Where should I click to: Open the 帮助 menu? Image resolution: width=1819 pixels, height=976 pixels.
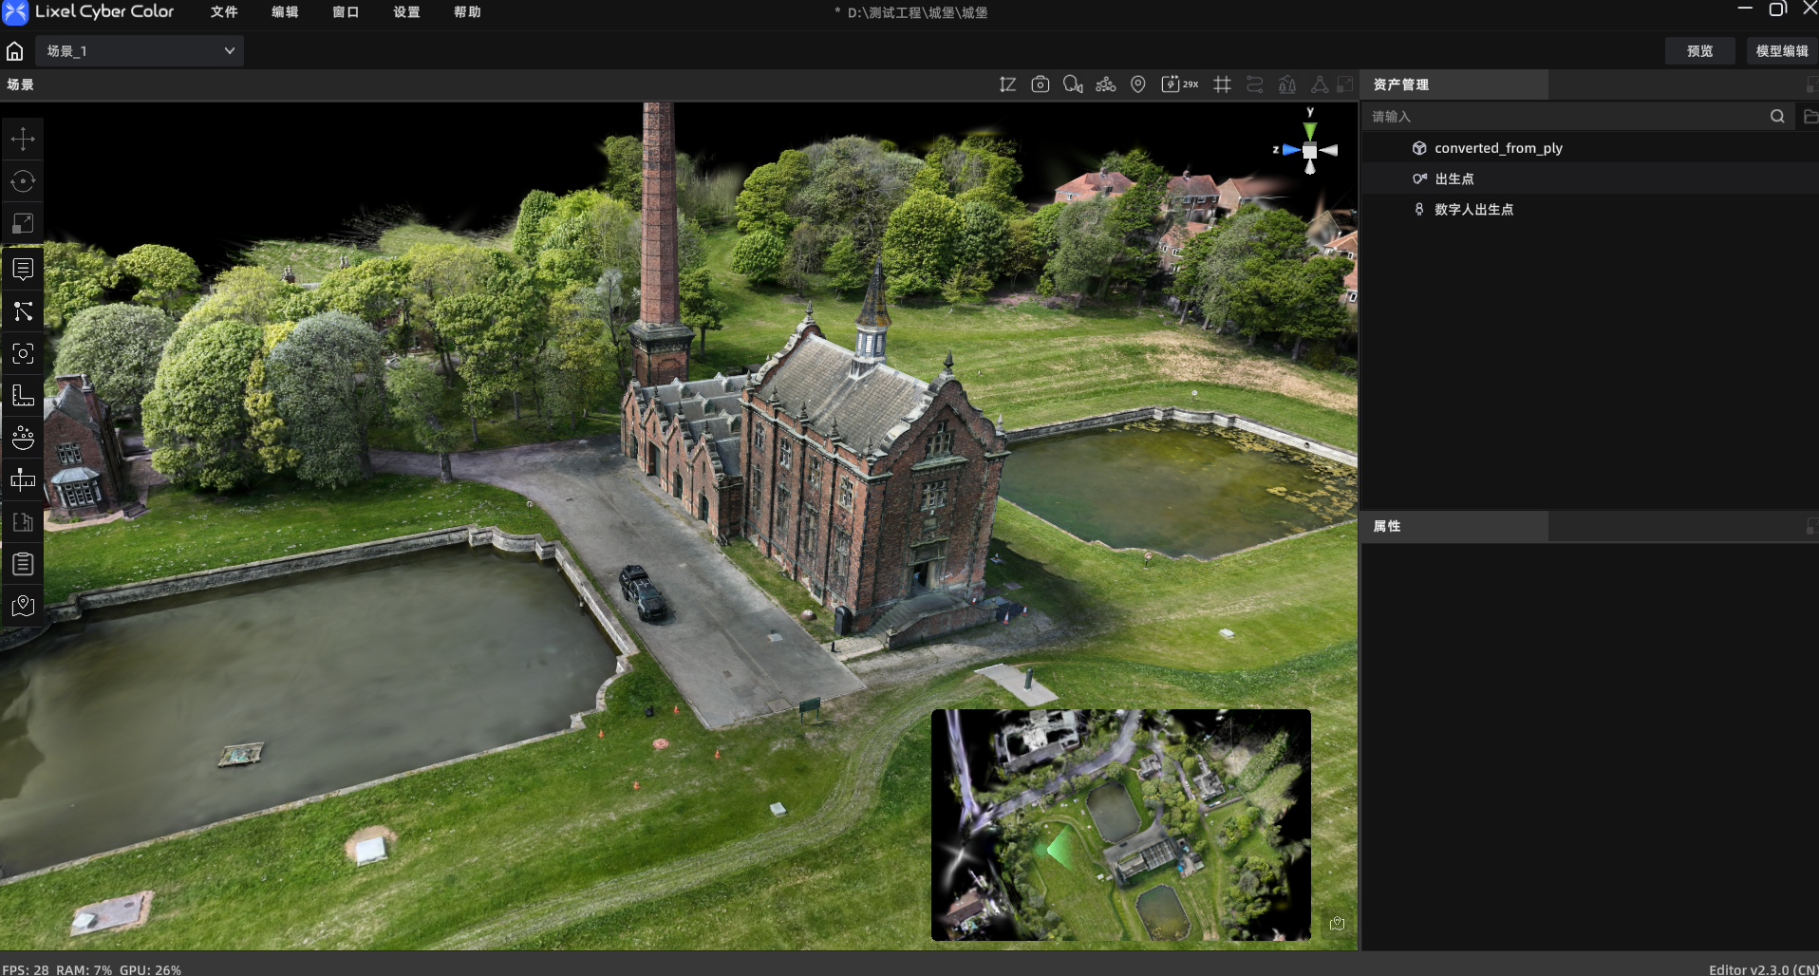[x=467, y=12]
